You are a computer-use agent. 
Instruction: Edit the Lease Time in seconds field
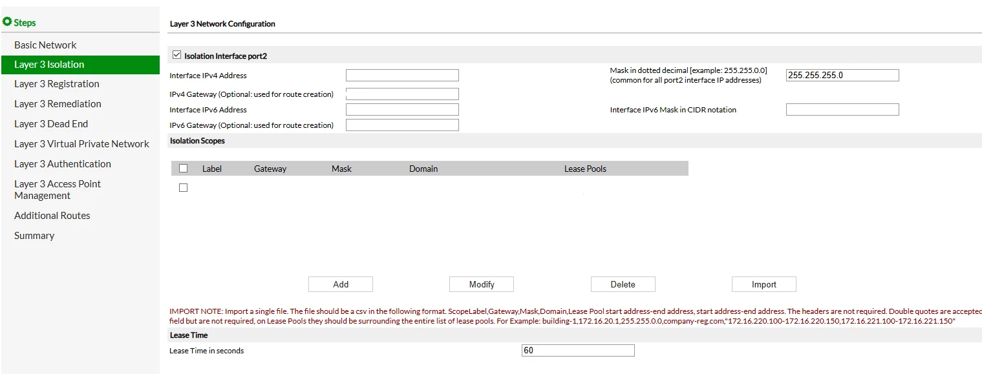[x=578, y=351]
